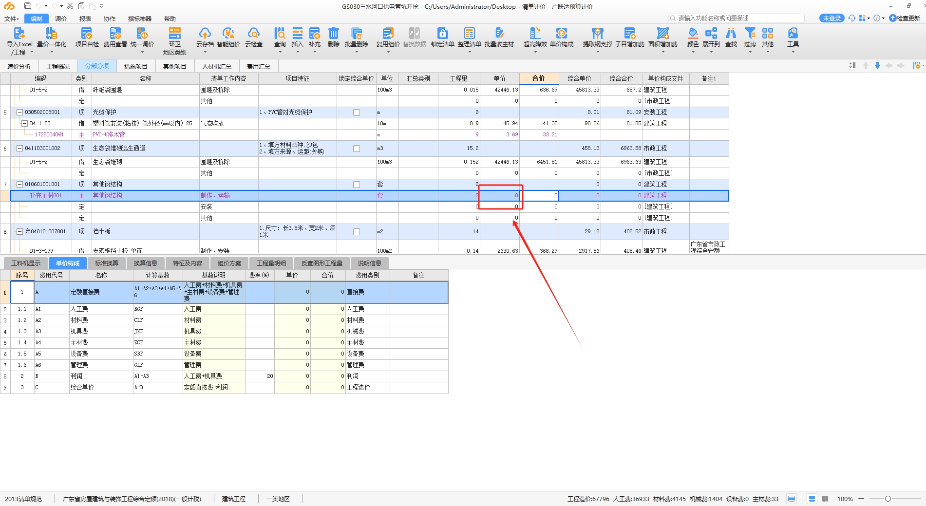Open the 文件 menu dropdown
The height and width of the screenshot is (506, 926).
(12, 19)
